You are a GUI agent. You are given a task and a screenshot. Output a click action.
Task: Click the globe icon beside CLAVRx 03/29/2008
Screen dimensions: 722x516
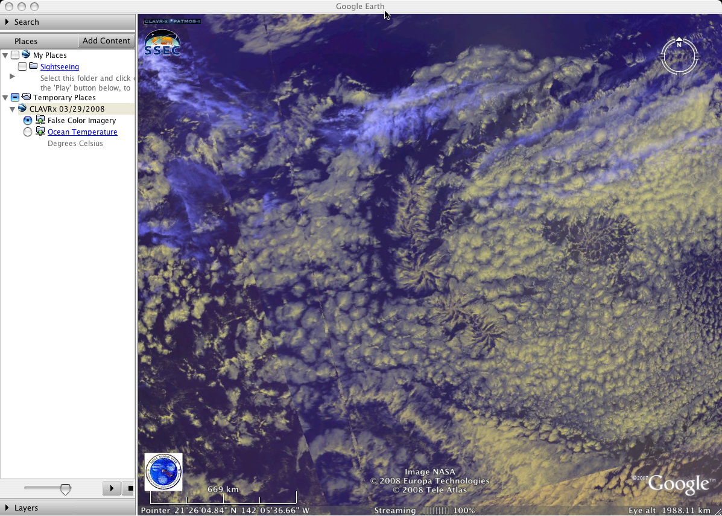coord(22,109)
